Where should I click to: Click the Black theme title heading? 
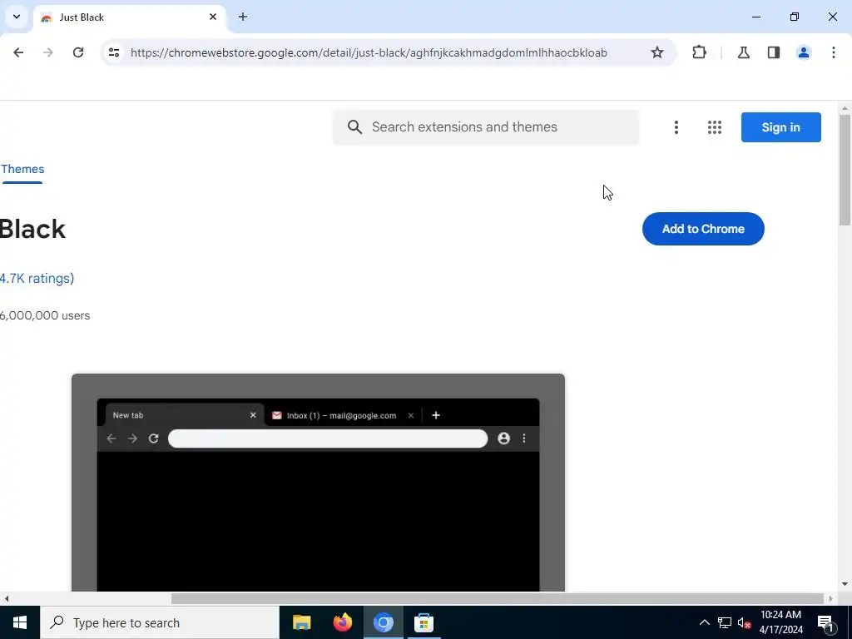tap(32, 229)
